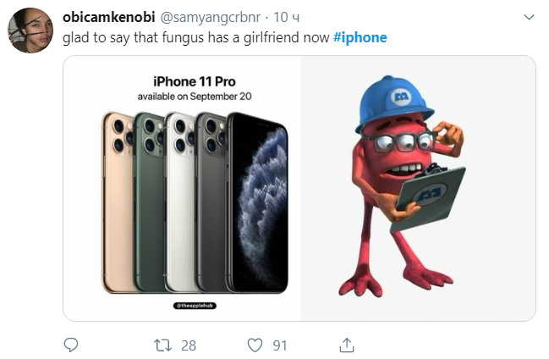Follow the #iphone hashtag link
Image resolution: width=549 pixels, height=359 pixels.
point(360,38)
